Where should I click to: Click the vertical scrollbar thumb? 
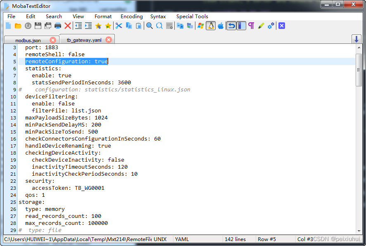(359, 70)
